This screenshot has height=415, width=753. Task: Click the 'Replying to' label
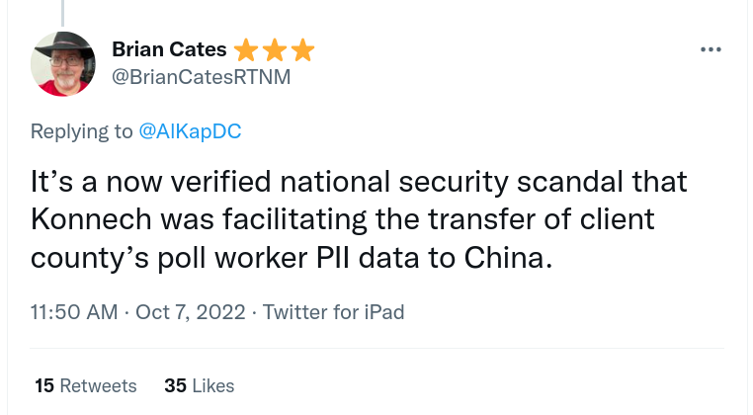pos(81,131)
